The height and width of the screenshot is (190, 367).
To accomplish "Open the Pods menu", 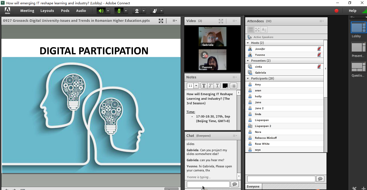I will point(65,11).
